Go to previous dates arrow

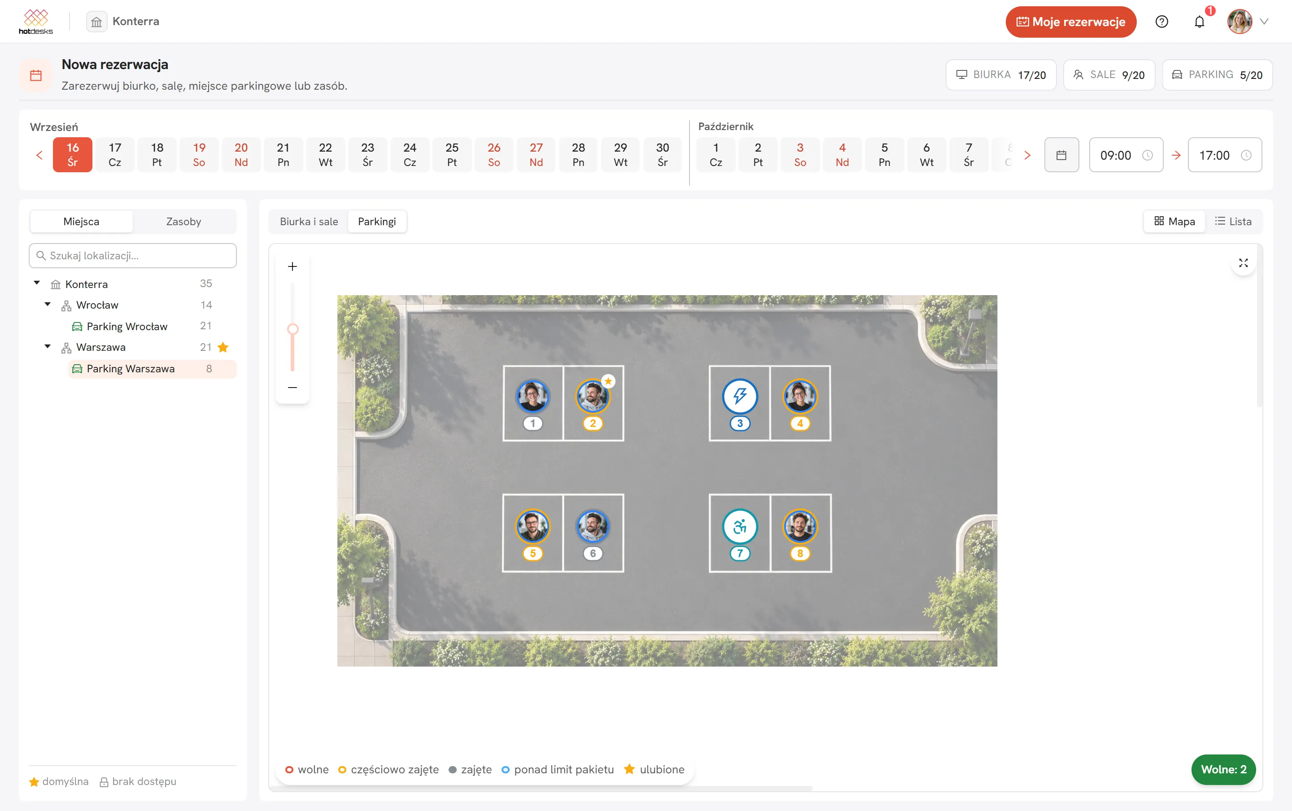(39, 155)
